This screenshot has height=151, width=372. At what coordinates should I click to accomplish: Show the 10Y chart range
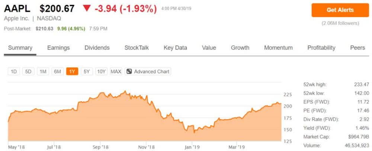pyautogui.click(x=101, y=71)
